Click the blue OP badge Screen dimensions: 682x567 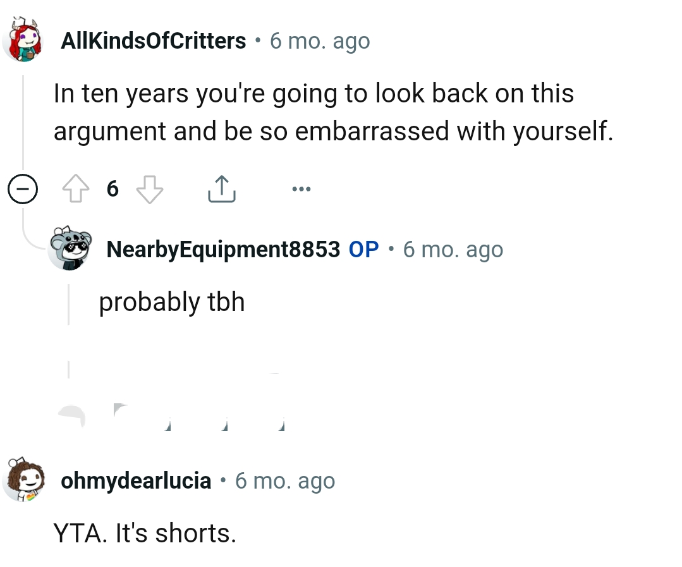click(363, 249)
